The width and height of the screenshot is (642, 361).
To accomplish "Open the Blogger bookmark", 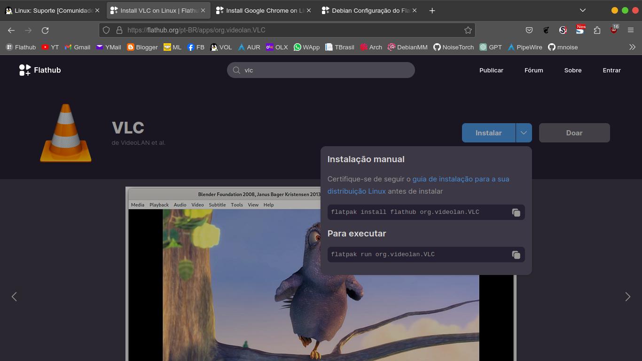I will click(x=142, y=47).
